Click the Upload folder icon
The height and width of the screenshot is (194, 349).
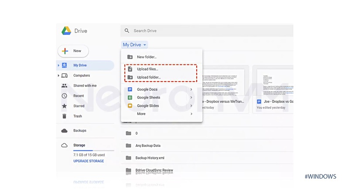click(130, 77)
